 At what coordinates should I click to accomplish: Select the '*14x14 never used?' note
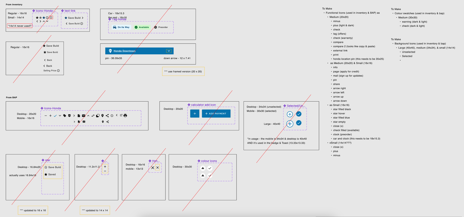click(19, 26)
